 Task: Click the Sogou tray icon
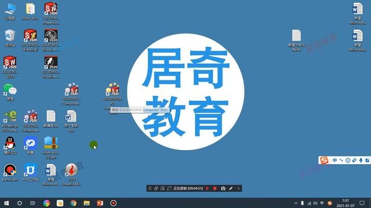click(x=330, y=203)
